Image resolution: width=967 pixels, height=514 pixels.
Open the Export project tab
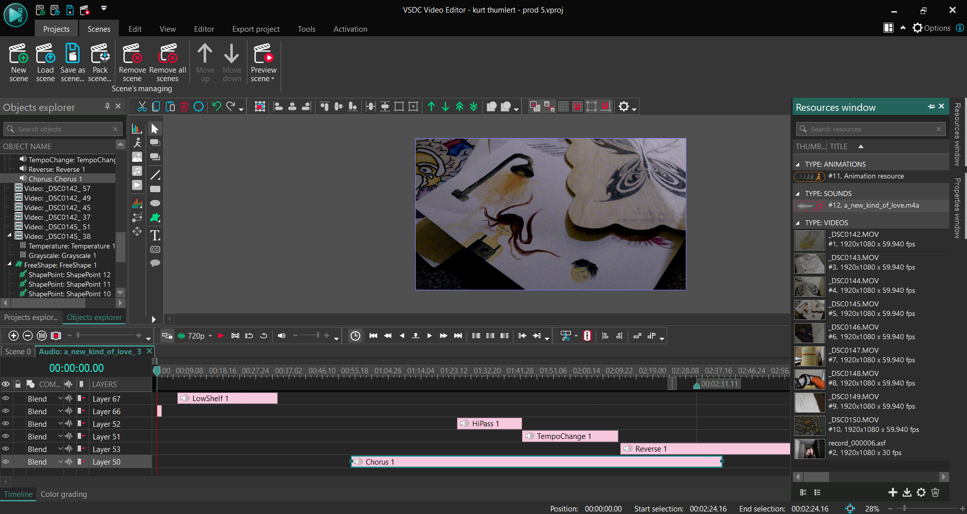coord(256,29)
